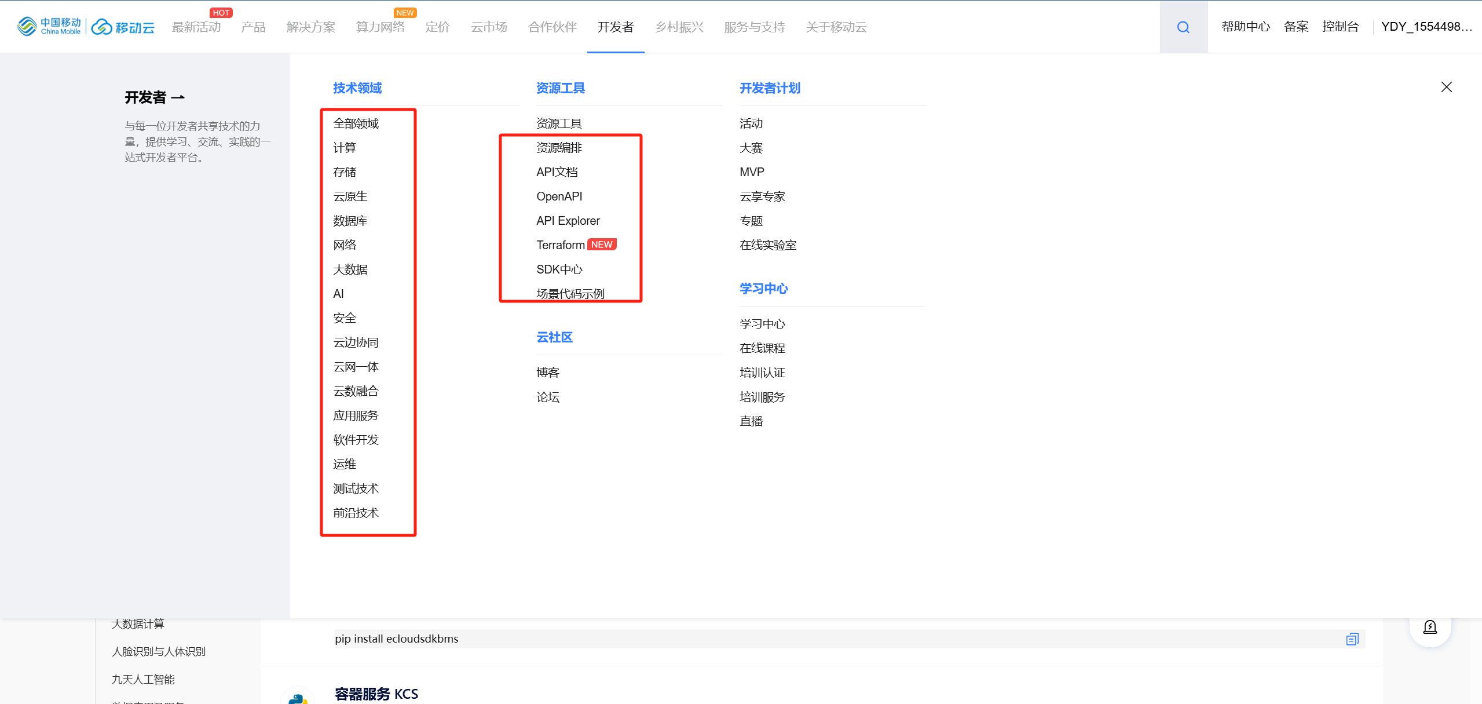This screenshot has height=704, width=1482.
Task: Open the API Explorer link
Action: coord(568,221)
